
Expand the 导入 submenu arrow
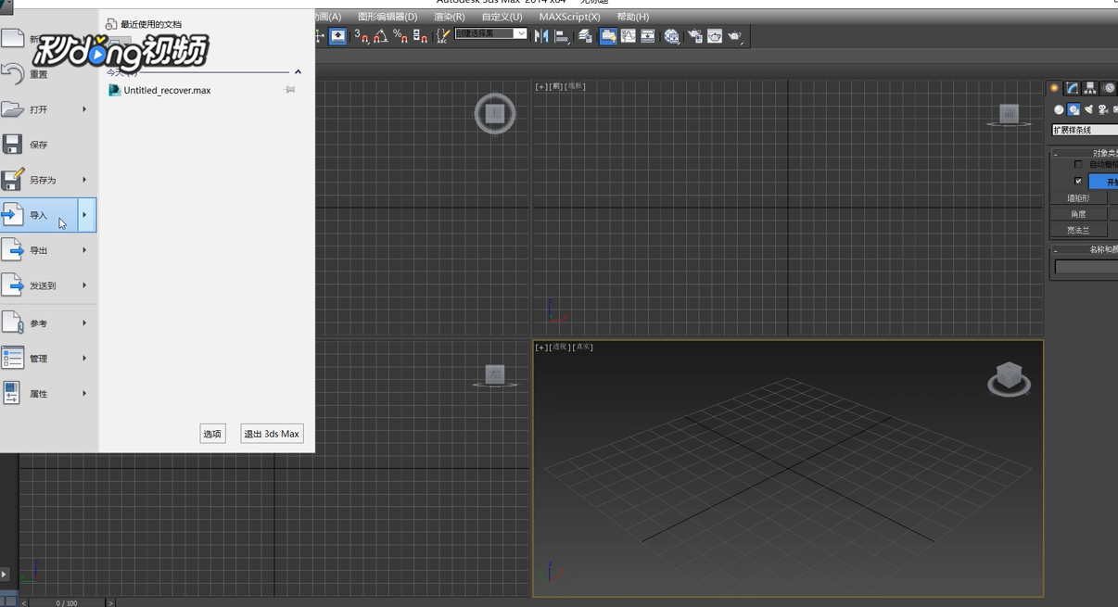pos(85,215)
